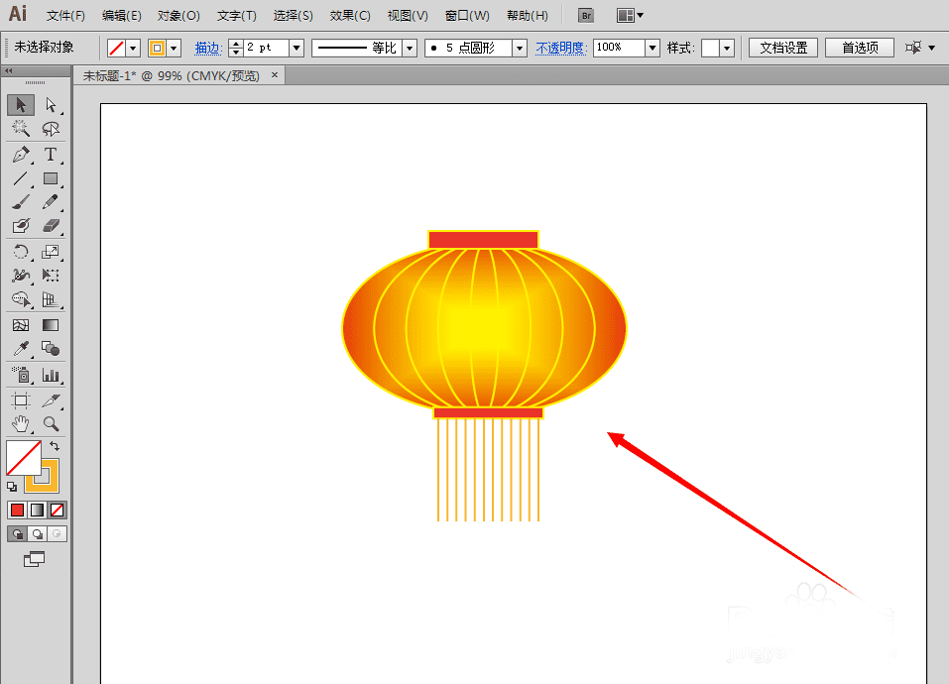This screenshot has width=949, height=684.
Task: Open the 描边 stroke panel link
Action: pyautogui.click(x=207, y=48)
